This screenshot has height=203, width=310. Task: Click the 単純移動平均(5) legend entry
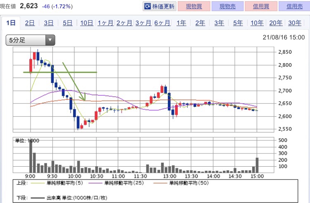(57, 183)
